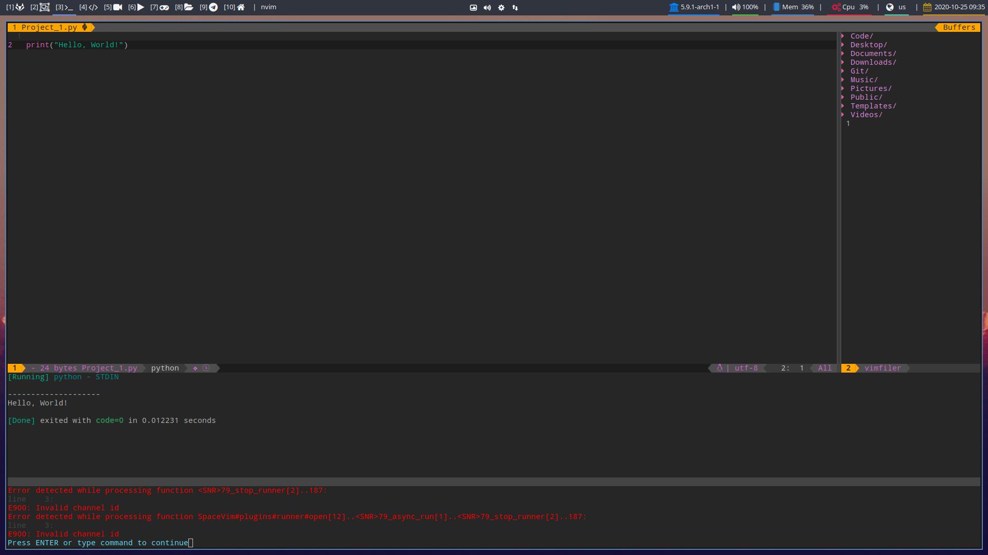Click the CPU gears icon
988x555 pixels.
coord(836,7)
